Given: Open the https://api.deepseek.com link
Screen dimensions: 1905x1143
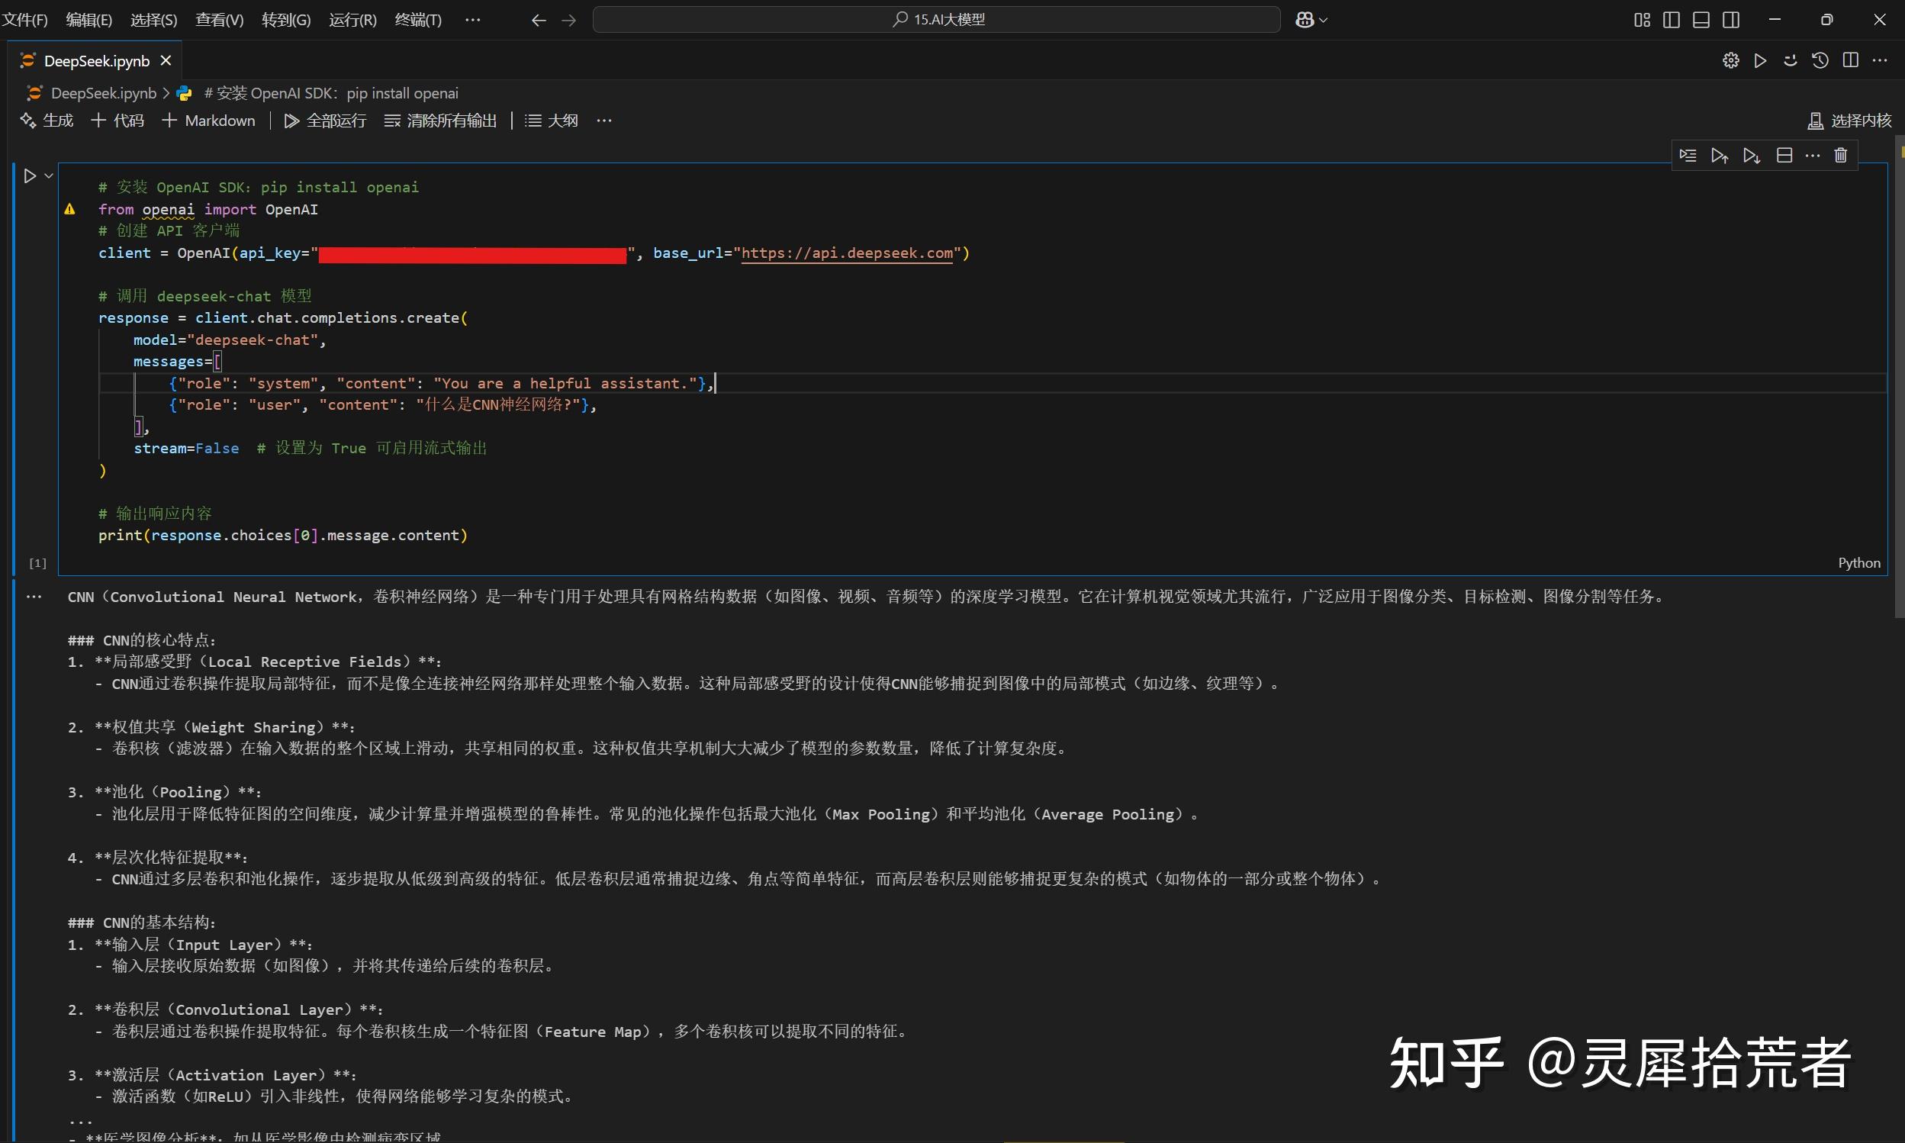Looking at the screenshot, I should click(x=847, y=253).
